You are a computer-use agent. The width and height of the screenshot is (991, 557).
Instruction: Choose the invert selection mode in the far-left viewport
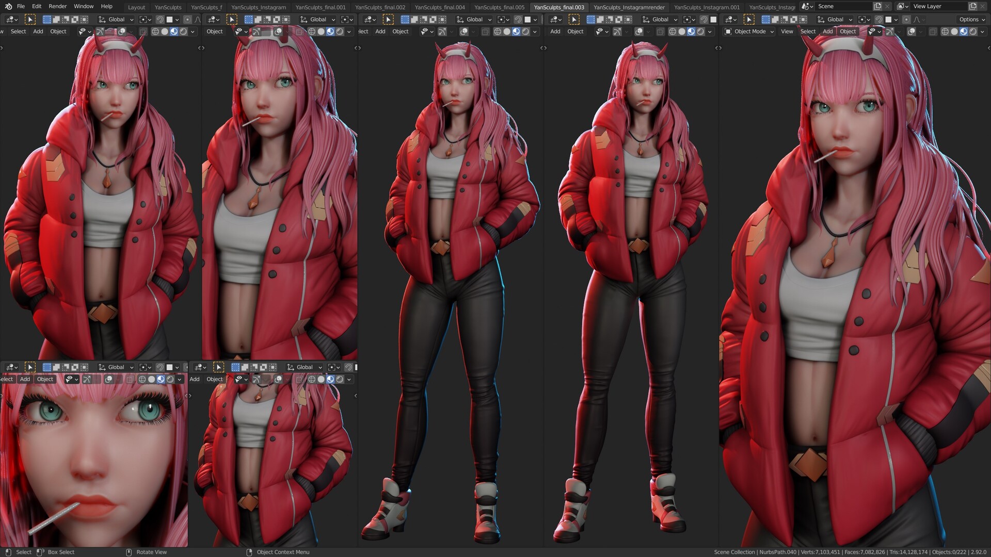[x=75, y=20]
